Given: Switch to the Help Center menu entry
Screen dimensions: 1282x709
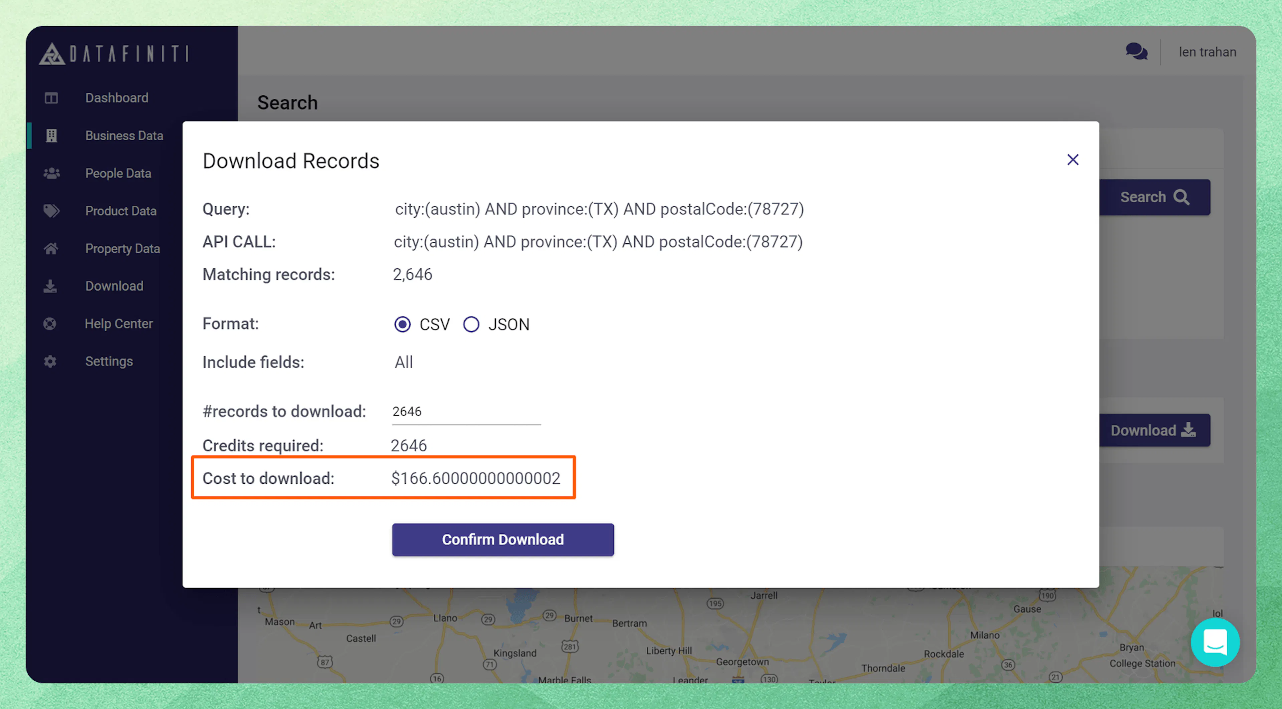Looking at the screenshot, I should pos(119,323).
